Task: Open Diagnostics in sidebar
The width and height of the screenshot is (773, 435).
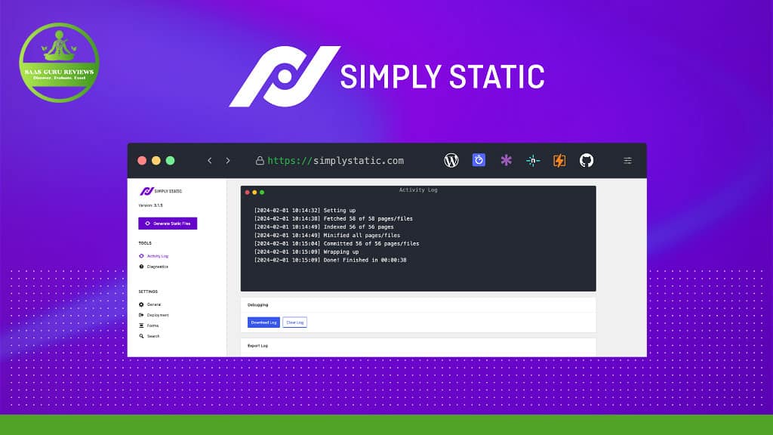Action: 157,267
